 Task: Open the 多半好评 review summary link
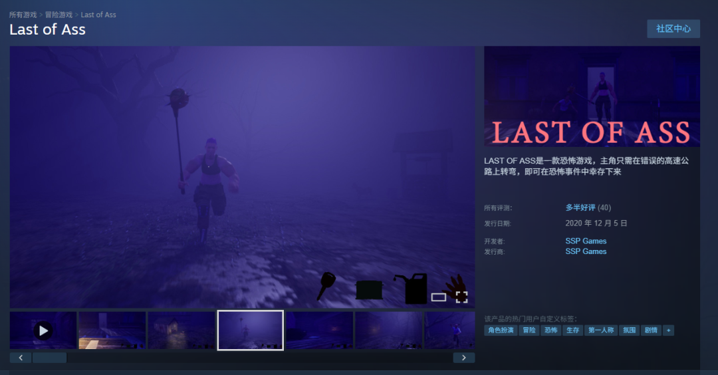point(580,207)
